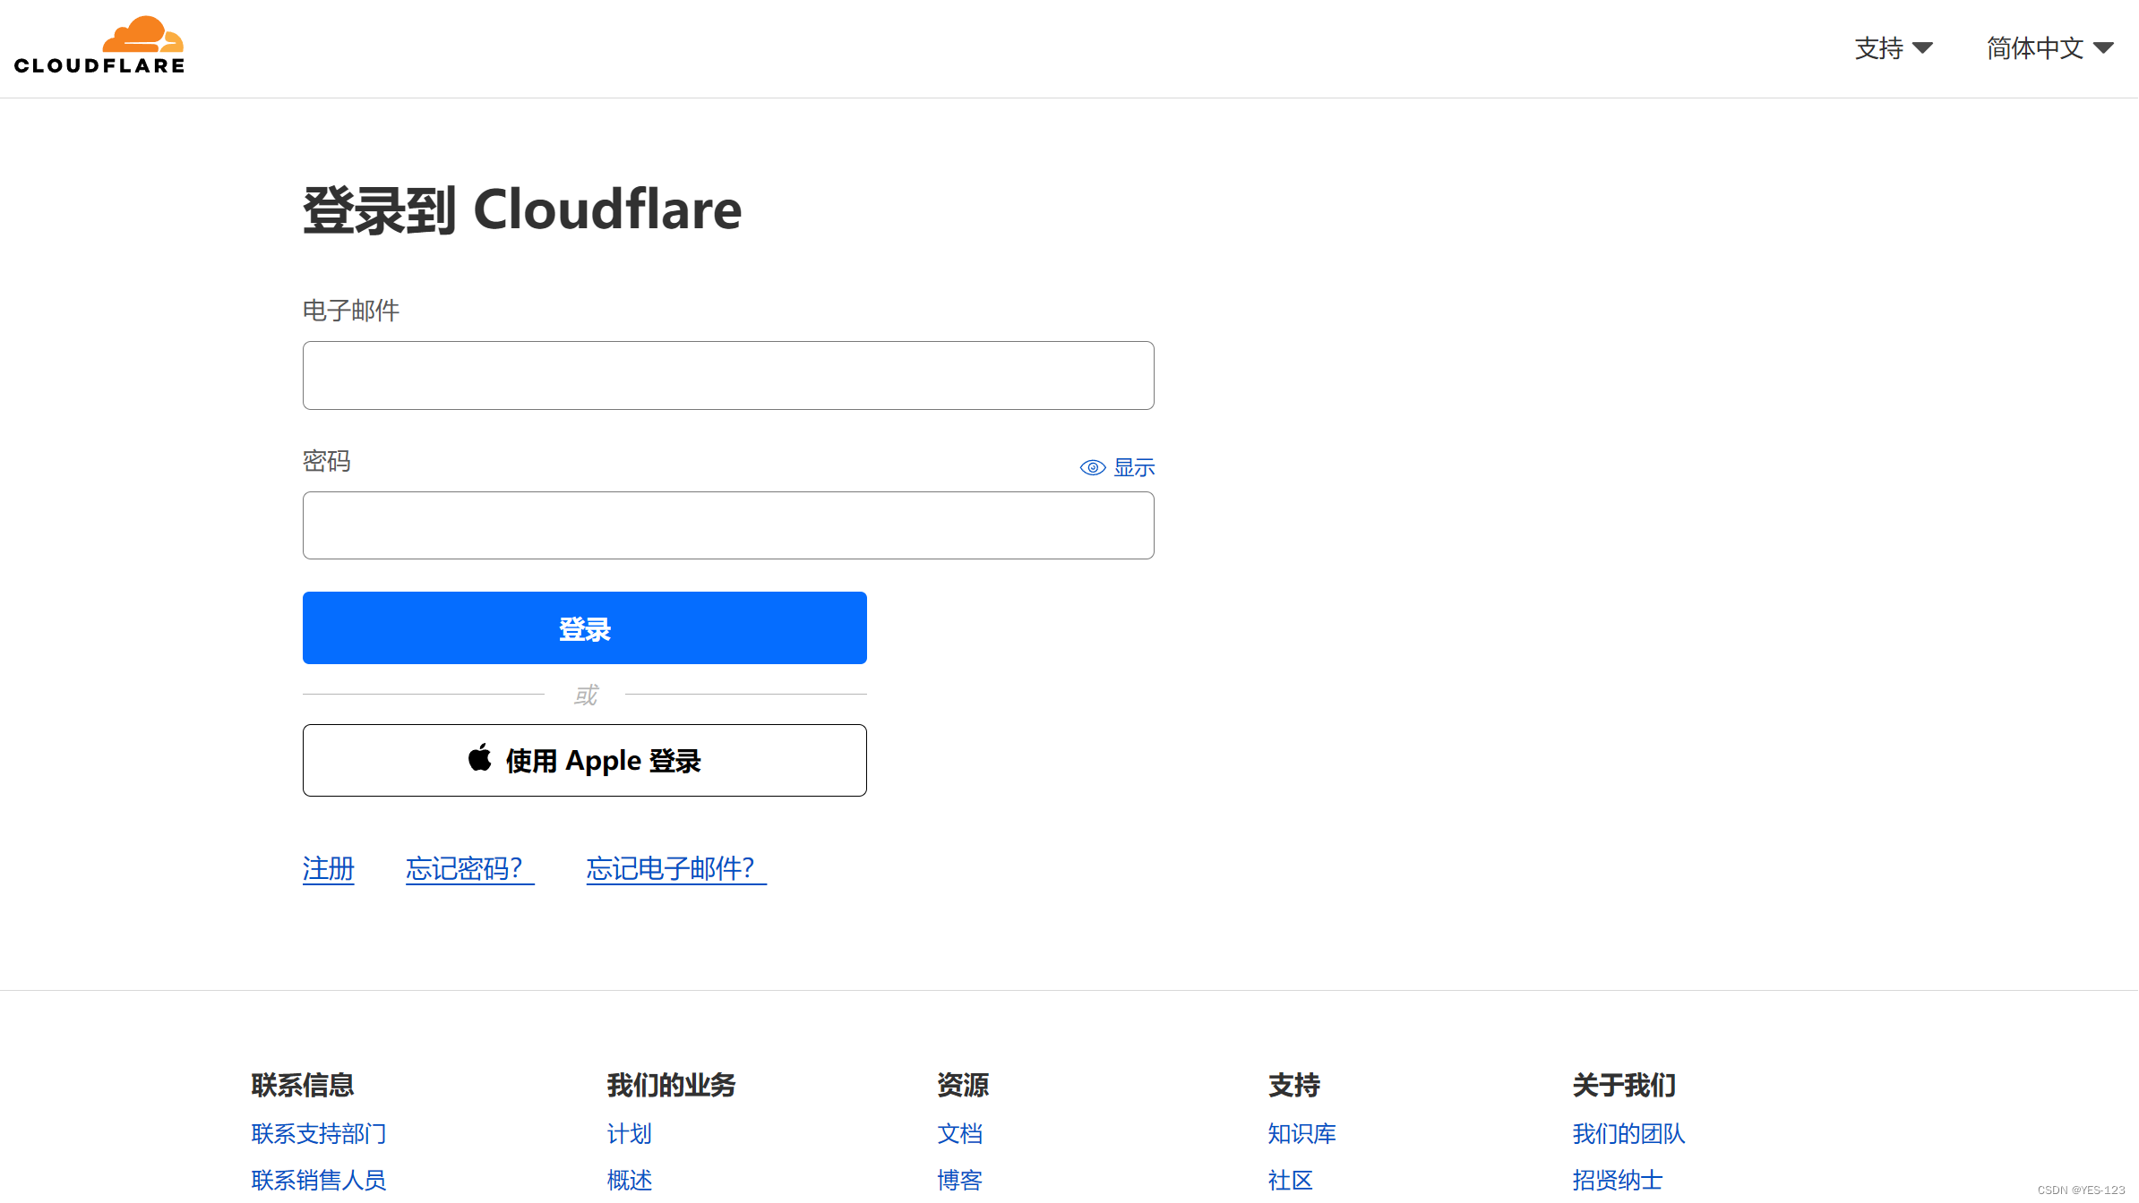Open 知识库 under 支持 footer section

click(1301, 1133)
